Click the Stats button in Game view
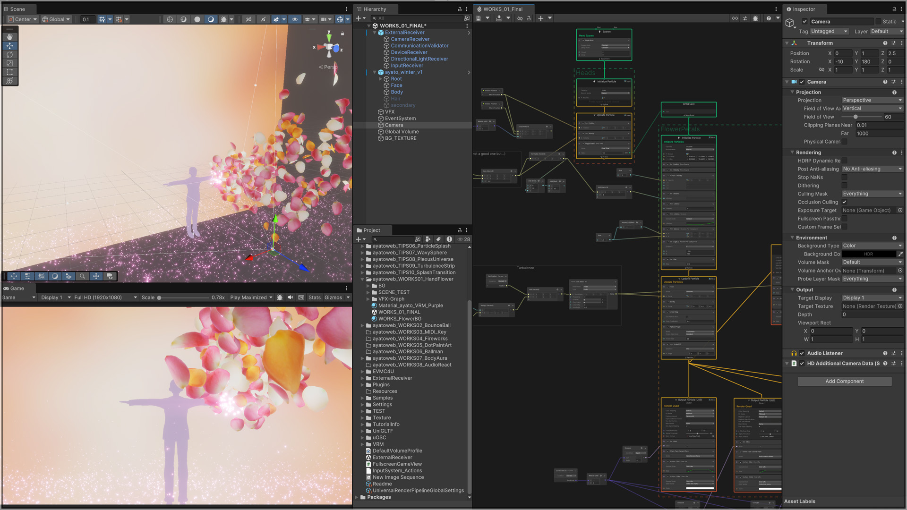The height and width of the screenshot is (510, 907). coord(314,297)
